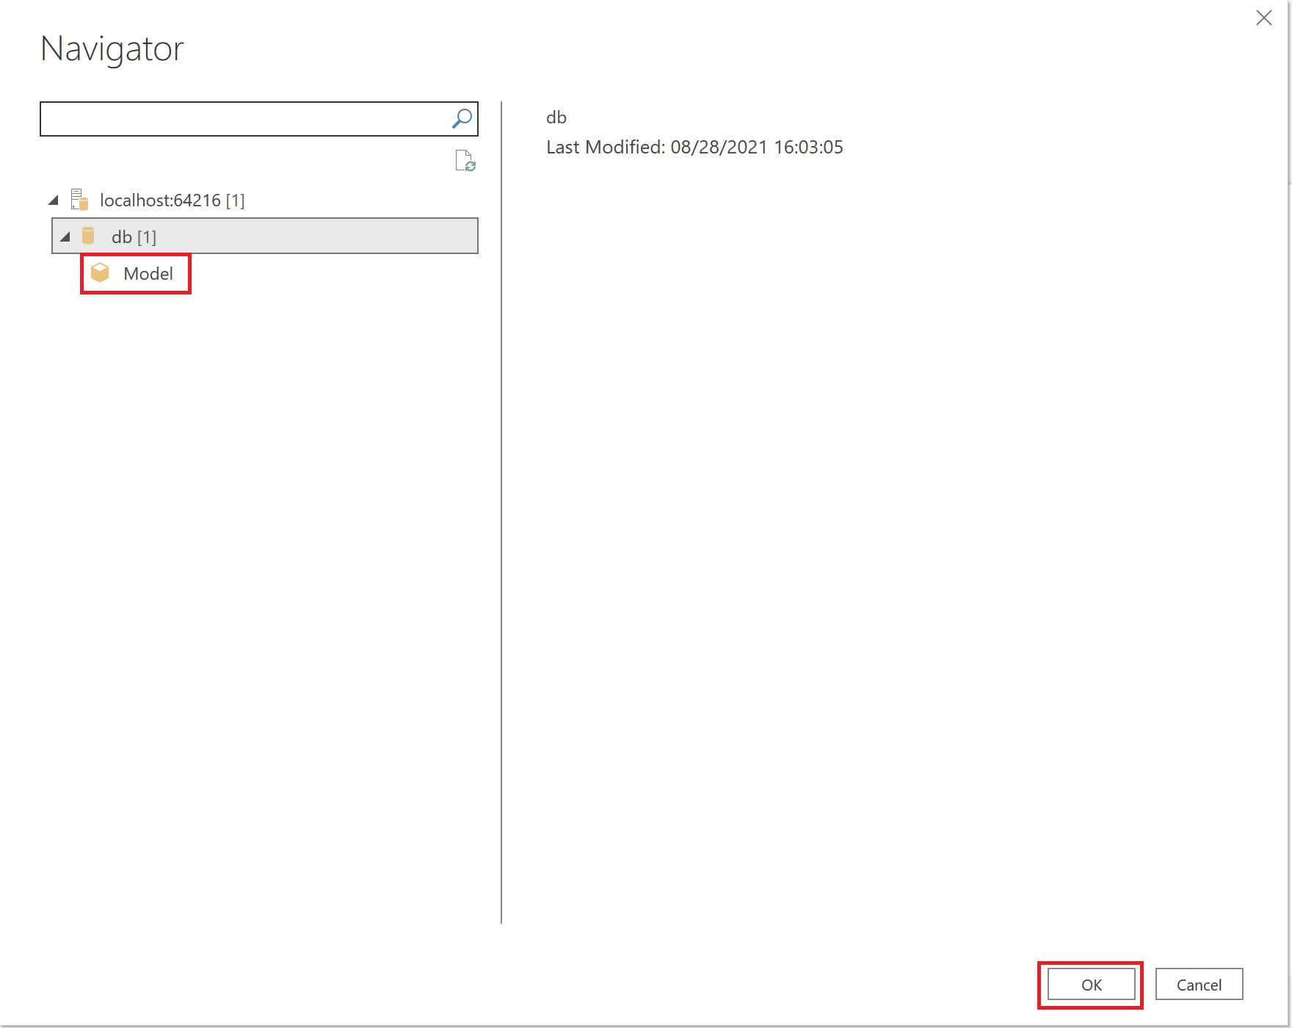Click the server icon beside localhost:64216
Image resolution: width=1292 pixels, height=1028 pixels.
(x=79, y=199)
